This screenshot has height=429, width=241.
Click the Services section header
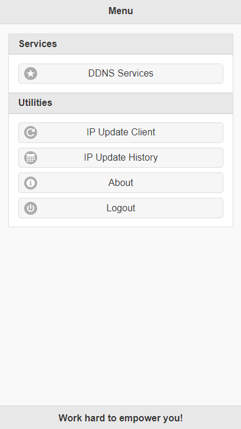pos(121,44)
